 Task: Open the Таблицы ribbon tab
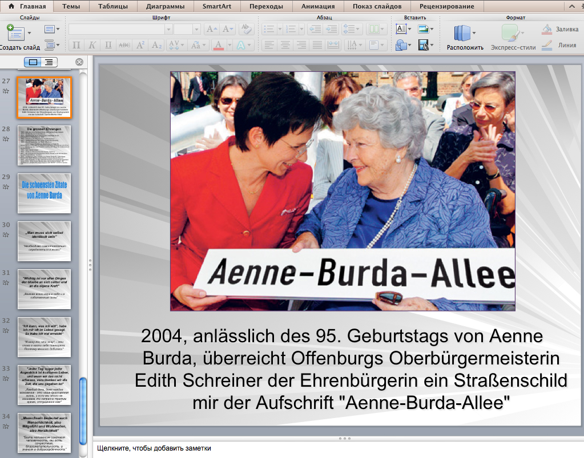tap(113, 6)
